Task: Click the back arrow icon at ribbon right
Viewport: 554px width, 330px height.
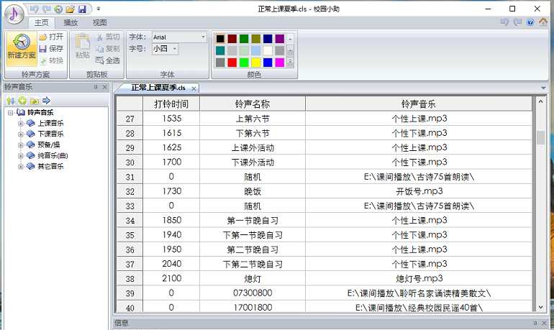Action: pyautogui.click(x=504, y=22)
